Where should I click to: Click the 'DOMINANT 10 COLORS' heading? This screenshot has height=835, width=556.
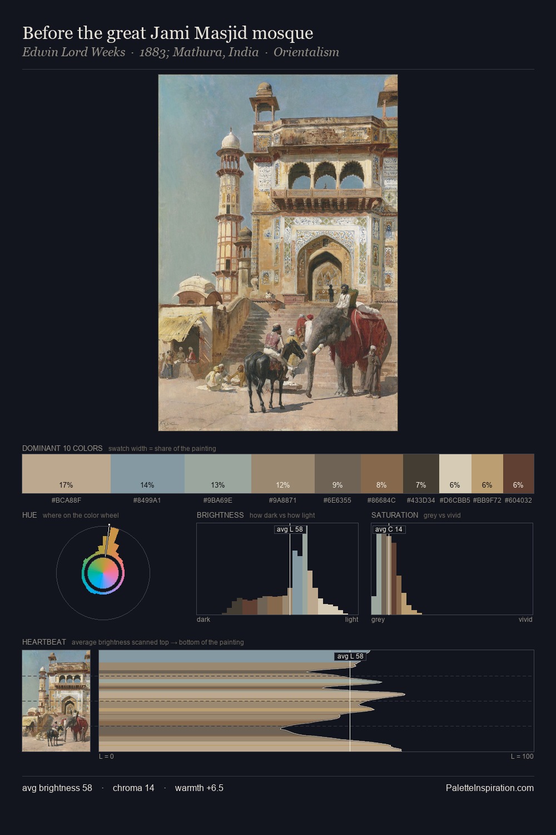pyautogui.click(x=62, y=448)
